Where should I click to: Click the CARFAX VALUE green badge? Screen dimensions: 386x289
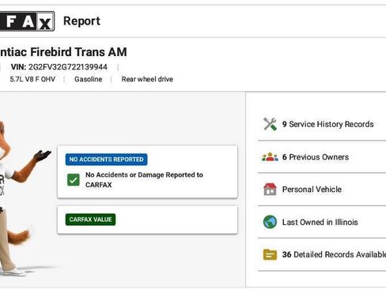(x=90, y=220)
